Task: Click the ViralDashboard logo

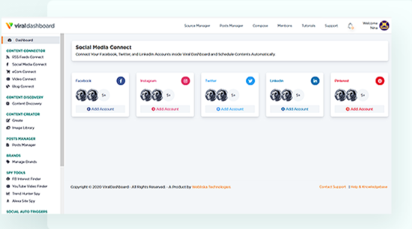Action: [30, 26]
